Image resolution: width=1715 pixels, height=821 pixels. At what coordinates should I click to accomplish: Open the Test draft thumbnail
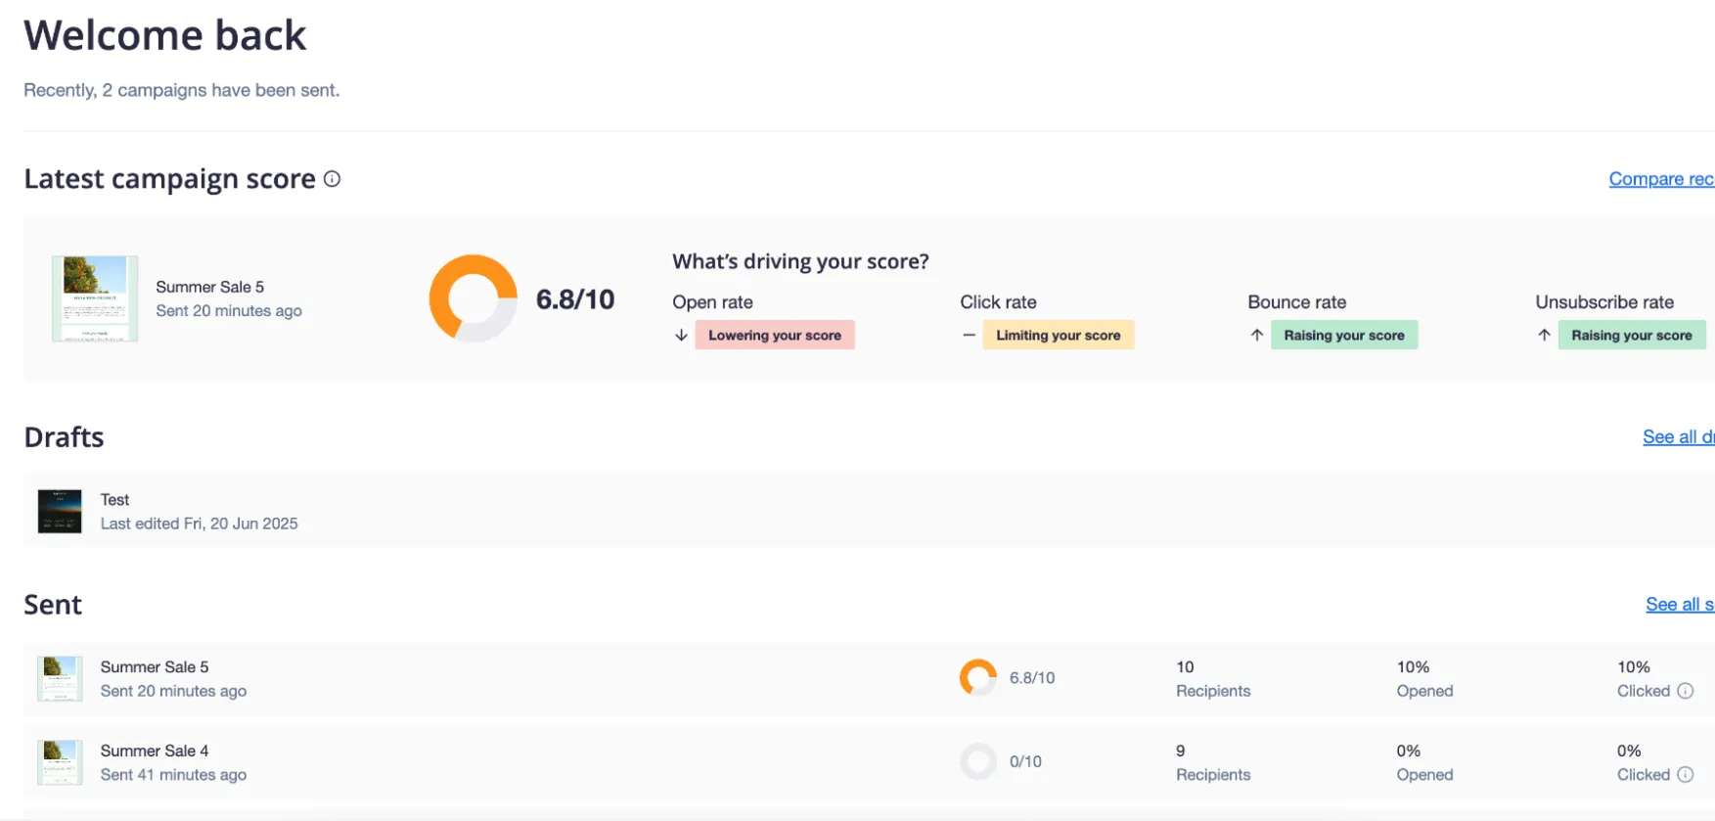pos(60,511)
